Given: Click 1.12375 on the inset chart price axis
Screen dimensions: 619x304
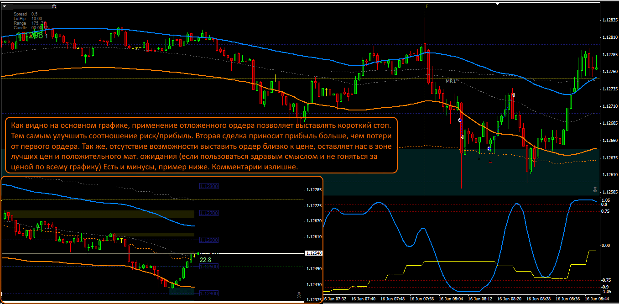Looking at the screenshot, I should [x=313, y=300].
